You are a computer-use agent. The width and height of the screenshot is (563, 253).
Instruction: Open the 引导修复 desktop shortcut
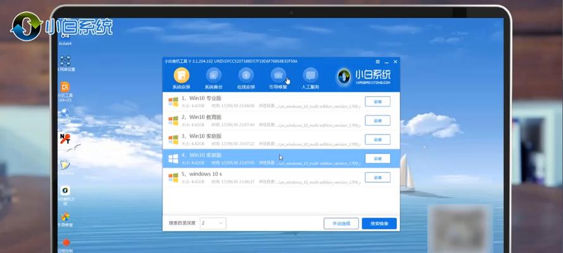[x=65, y=219]
